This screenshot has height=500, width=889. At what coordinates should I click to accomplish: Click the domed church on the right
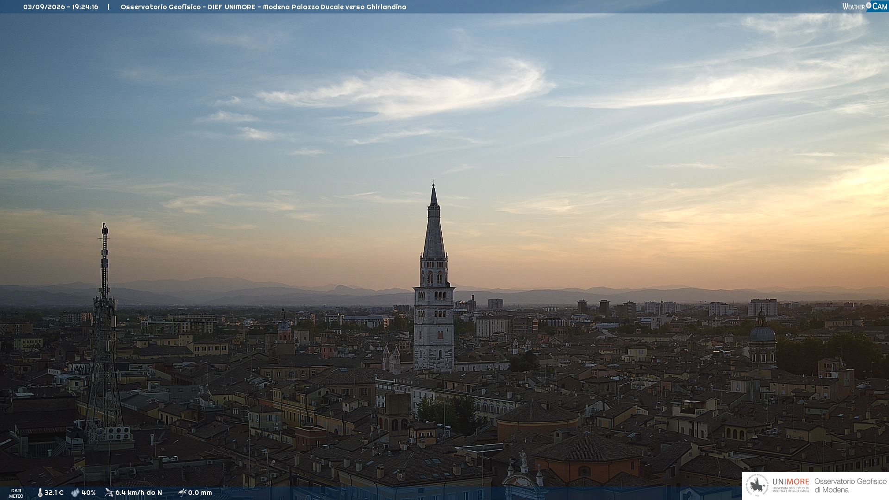click(762, 340)
